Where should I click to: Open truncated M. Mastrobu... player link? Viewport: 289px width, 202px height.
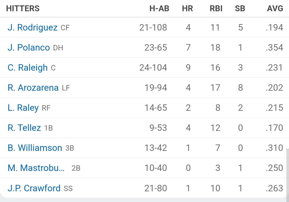coord(36,168)
